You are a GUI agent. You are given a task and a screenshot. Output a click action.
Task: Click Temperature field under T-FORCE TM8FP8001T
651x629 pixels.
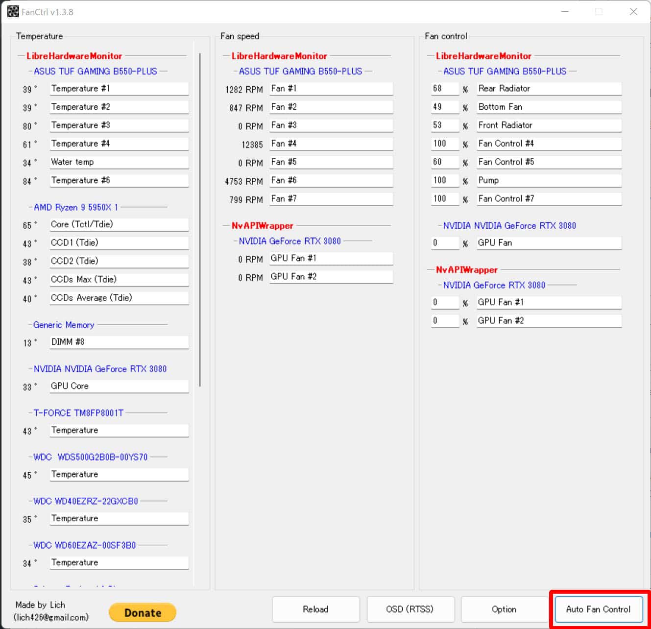point(119,431)
